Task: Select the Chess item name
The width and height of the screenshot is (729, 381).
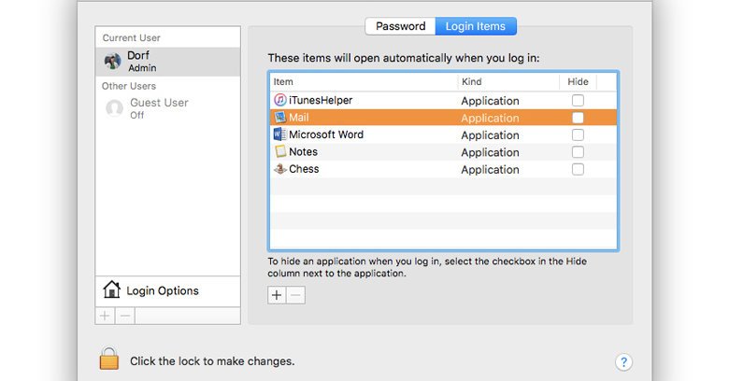Action: 304,169
